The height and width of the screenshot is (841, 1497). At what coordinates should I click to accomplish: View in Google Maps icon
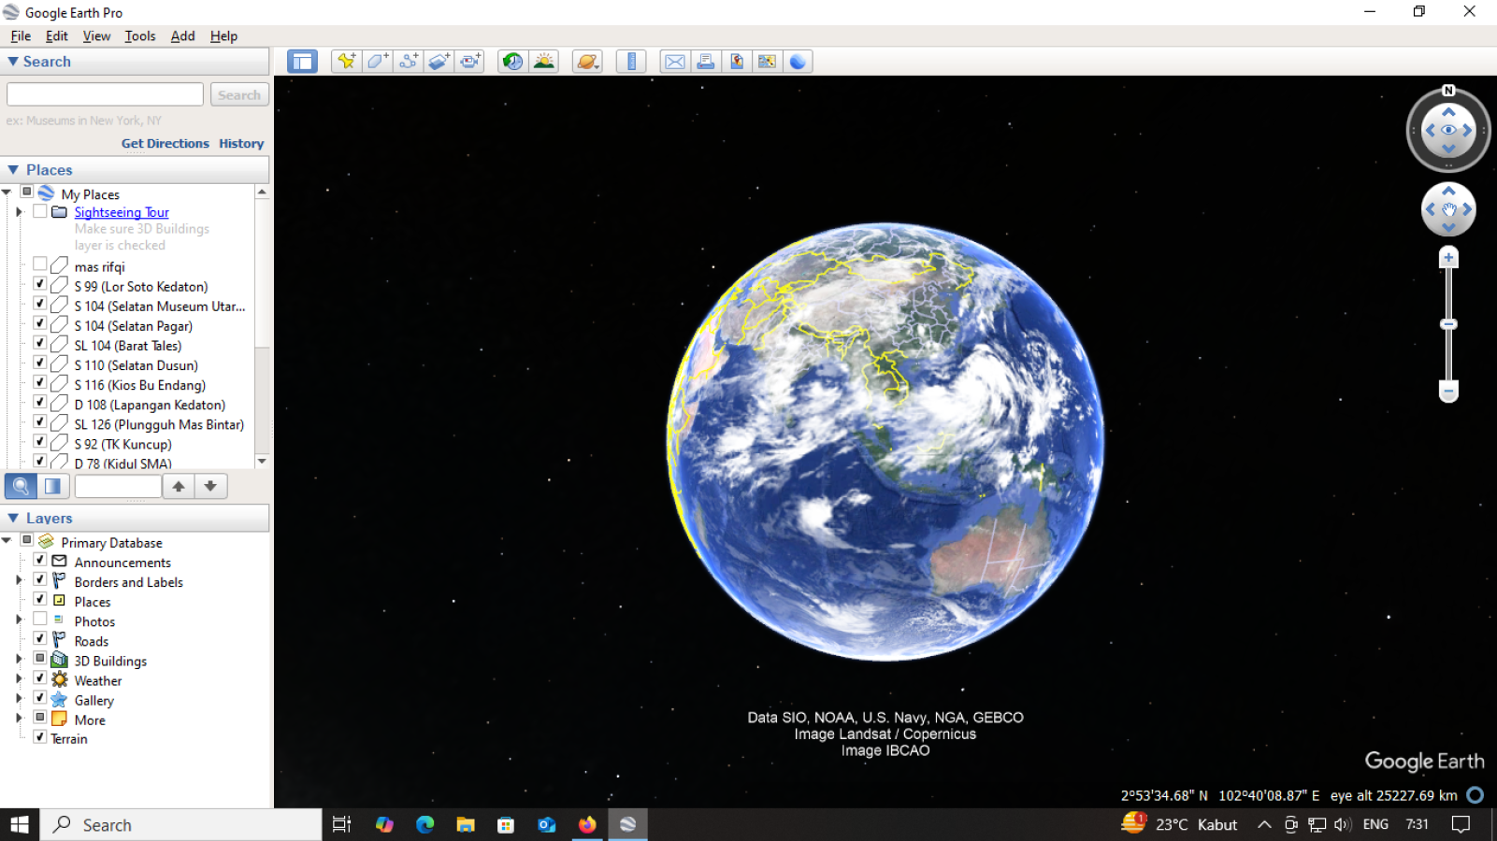coord(767,62)
